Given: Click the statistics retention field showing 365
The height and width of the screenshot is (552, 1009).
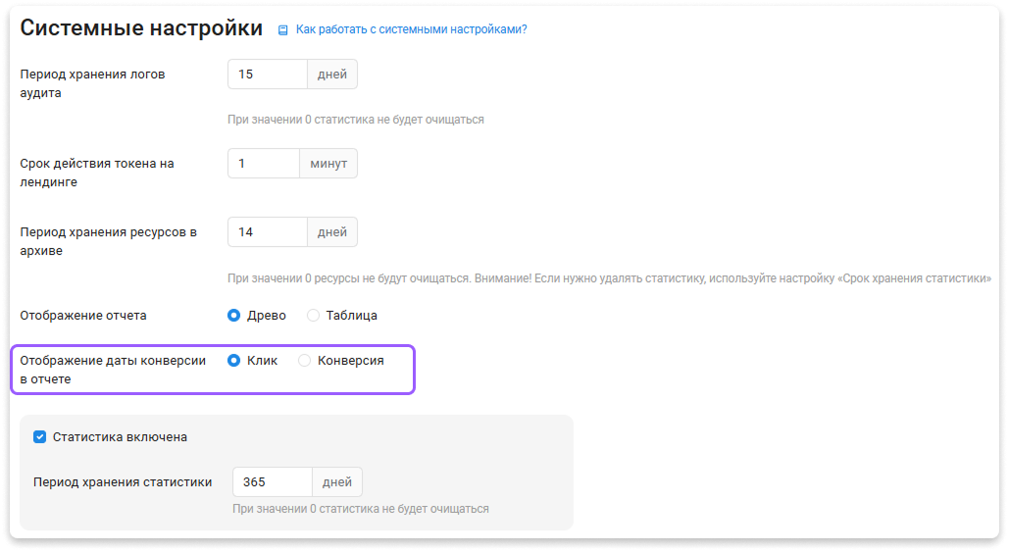Looking at the screenshot, I should click(273, 482).
